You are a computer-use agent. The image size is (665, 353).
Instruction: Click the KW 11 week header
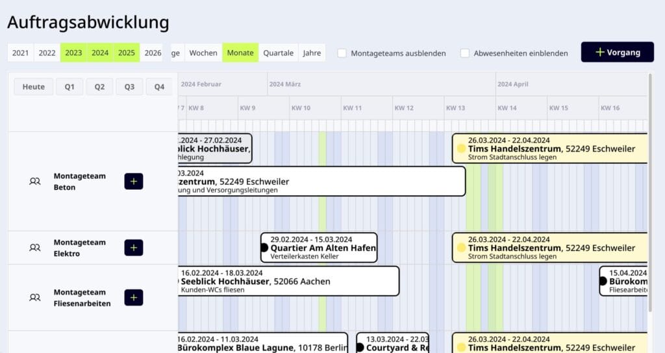pyautogui.click(x=353, y=108)
